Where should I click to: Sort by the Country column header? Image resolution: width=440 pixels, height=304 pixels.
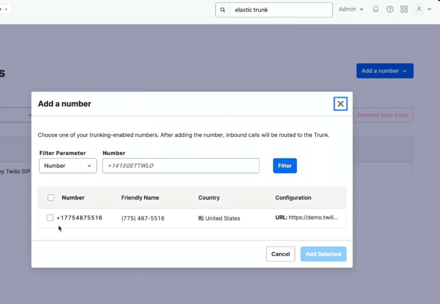pos(209,198)
